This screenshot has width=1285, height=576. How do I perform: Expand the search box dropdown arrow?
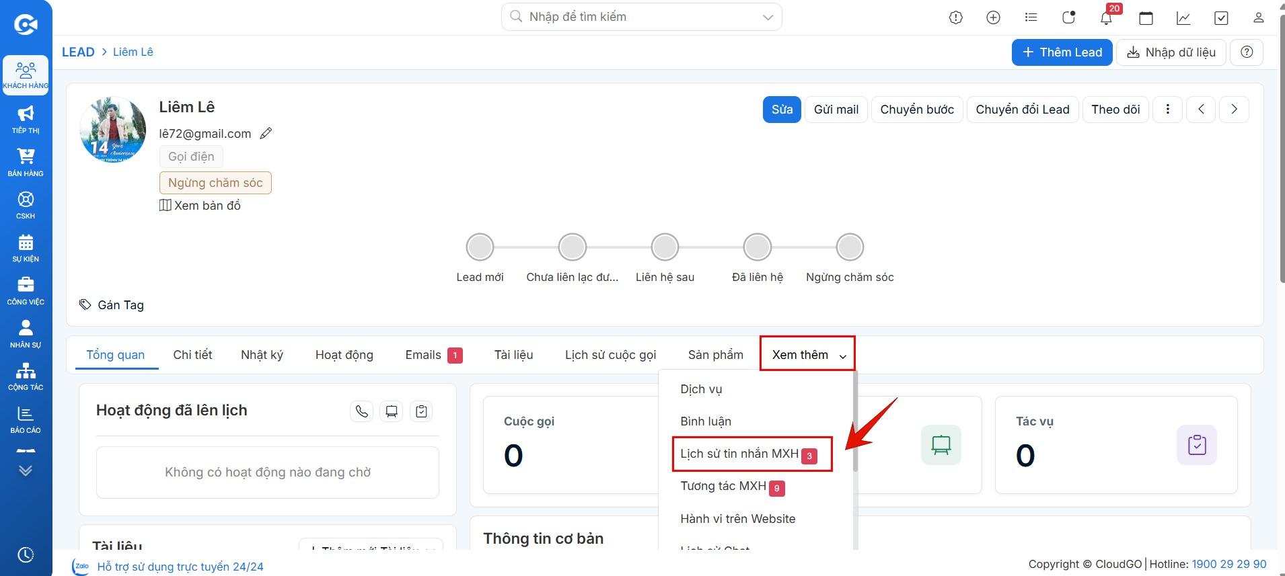pos(768,17)
